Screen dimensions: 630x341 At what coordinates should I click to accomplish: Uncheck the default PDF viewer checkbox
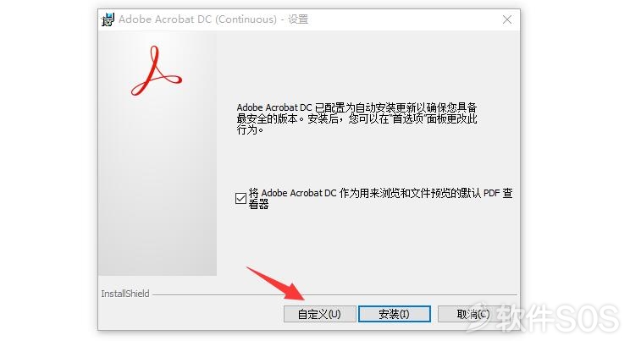click(240, 198)
